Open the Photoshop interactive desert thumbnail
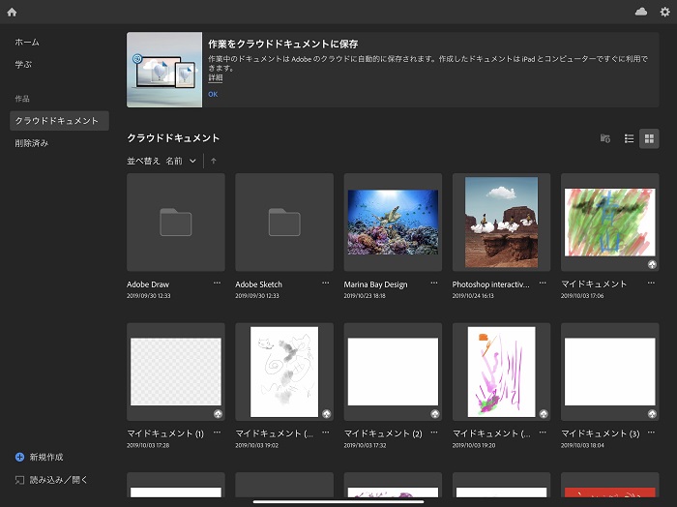 click(x=501, y=222)
